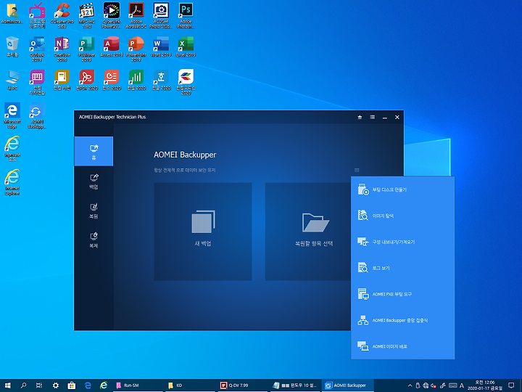This screenshot has width=522, height=392.
Task: Click the upgrade icon in AOMEI title bar
Action: [360, 117]
